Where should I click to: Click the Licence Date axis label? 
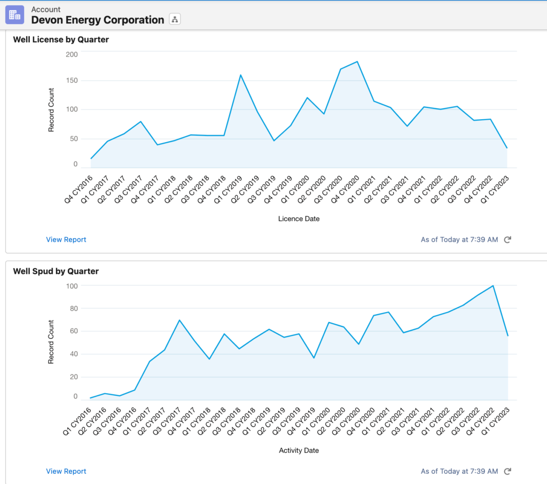(x=299, y=219)
